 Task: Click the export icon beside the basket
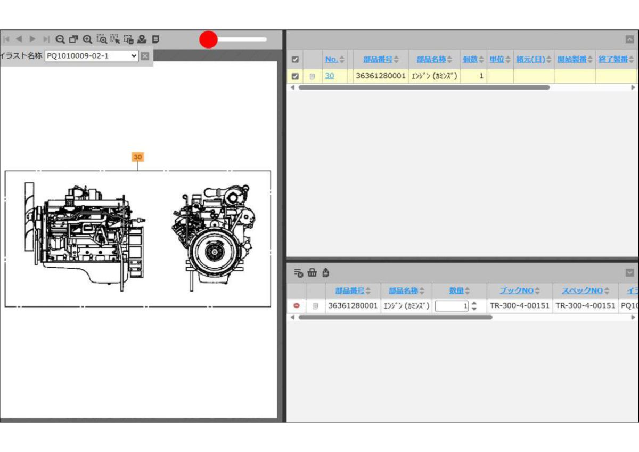tap(325, 273)
